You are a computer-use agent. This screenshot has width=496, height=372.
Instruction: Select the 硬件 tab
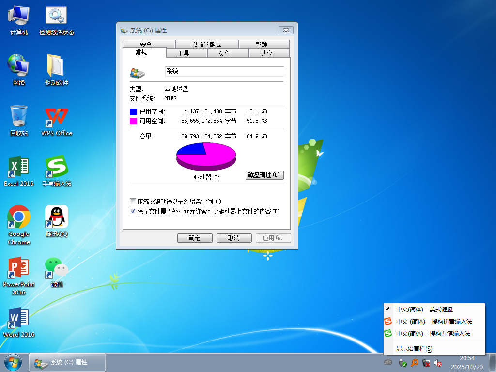[x=225, y=53]
